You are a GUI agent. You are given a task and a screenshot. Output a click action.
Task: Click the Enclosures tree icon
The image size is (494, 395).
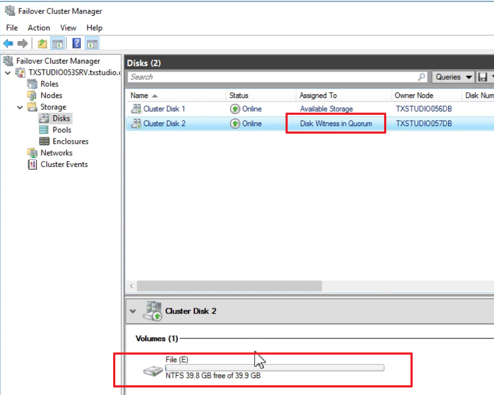click(x=44, y=141)
